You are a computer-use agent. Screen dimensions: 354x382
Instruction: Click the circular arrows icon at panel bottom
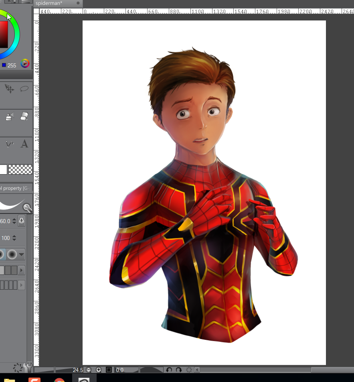coord(18,368)
